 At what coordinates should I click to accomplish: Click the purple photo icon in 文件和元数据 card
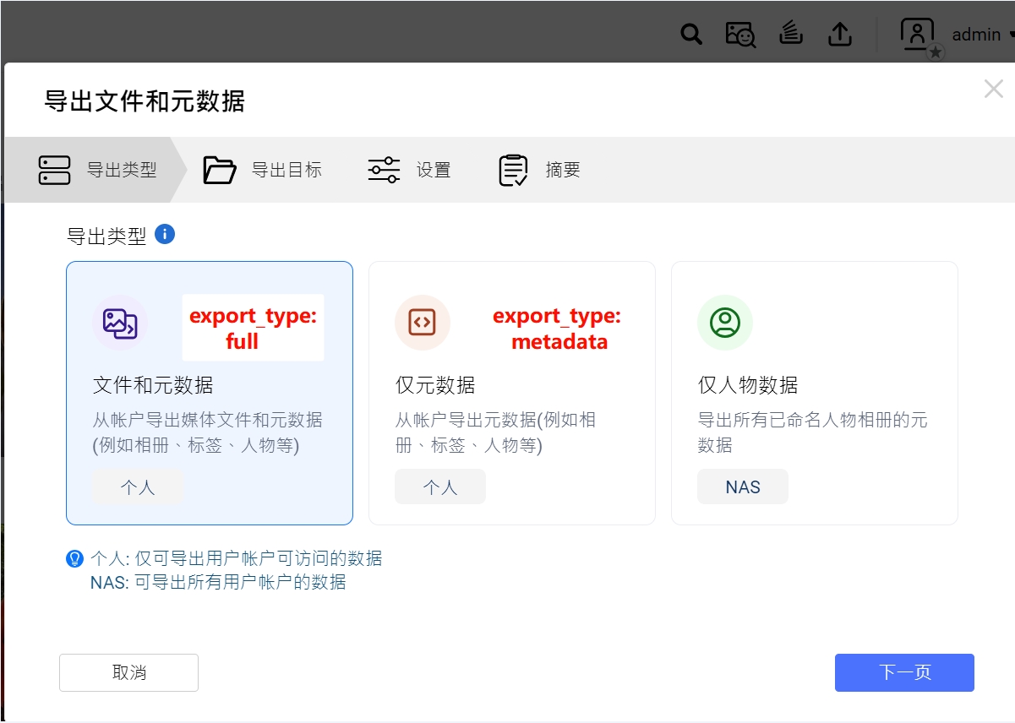point(120,323)
